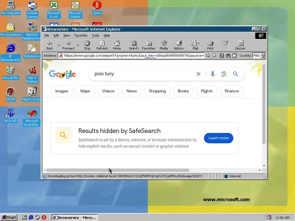Open the Tools menu

[95, 35]
